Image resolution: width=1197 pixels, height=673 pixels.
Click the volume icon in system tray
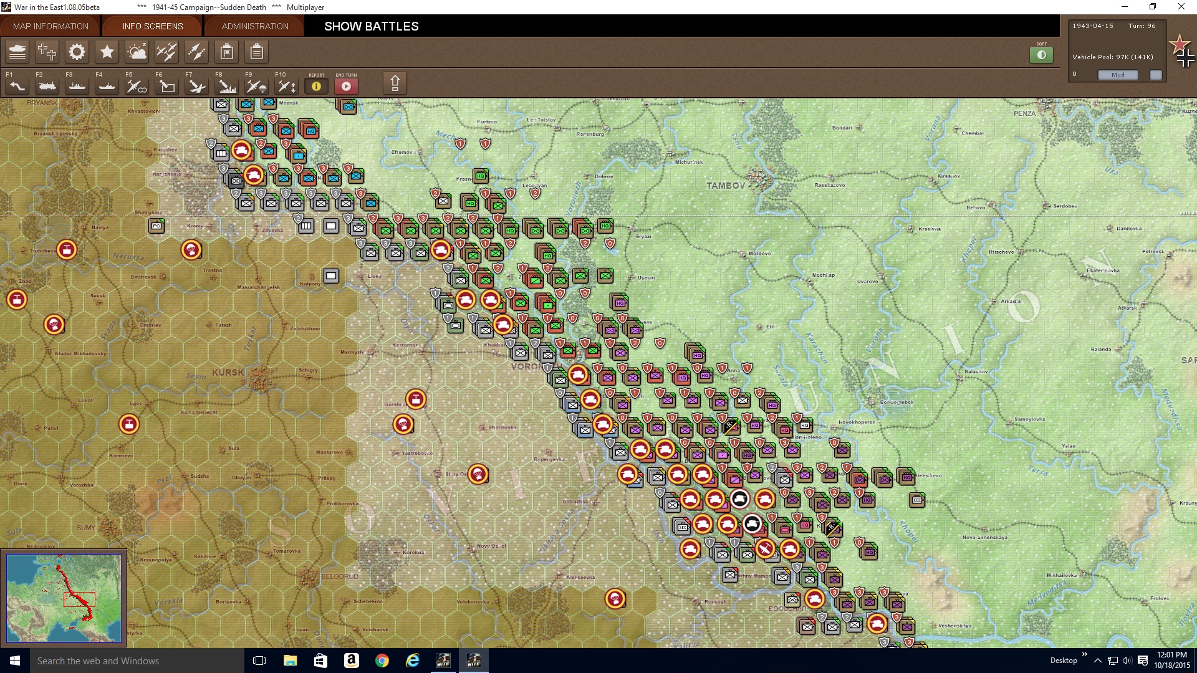pyautogui.click(x=1127, y=661)
